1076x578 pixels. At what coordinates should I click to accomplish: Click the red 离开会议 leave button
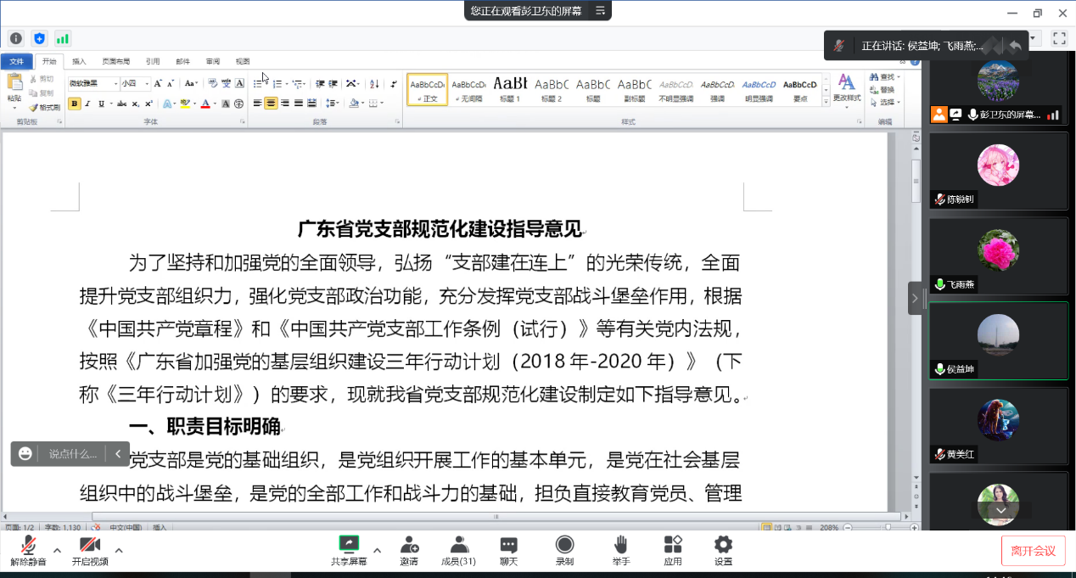(x=1033, y=551)
